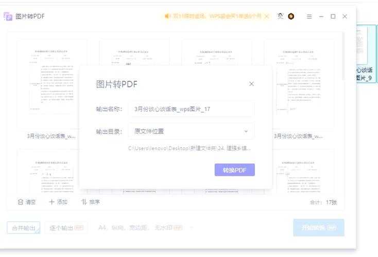This screenshot has width=378, height=257.
Task: Click the gold membership badge icon
Action: point(291,16)
